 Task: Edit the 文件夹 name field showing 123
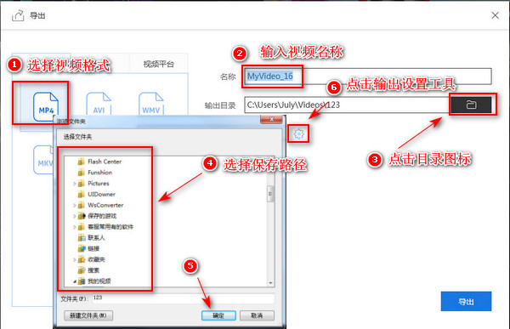183,298
